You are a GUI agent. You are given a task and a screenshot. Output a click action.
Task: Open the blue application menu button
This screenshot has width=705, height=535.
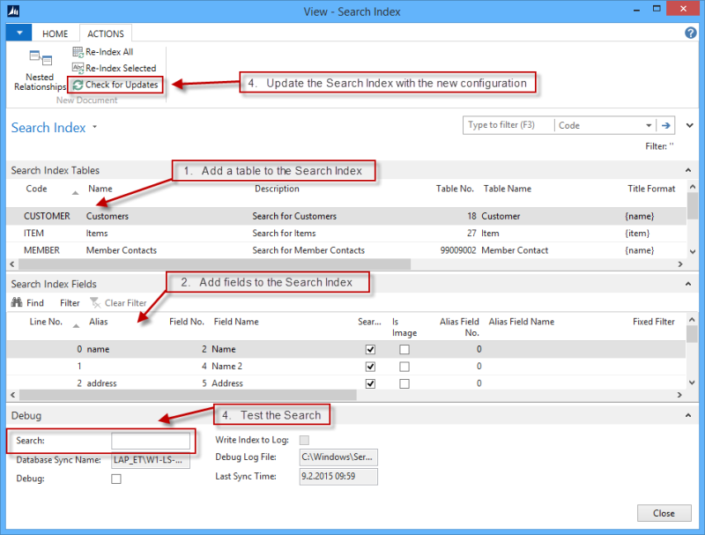point(19,33)
